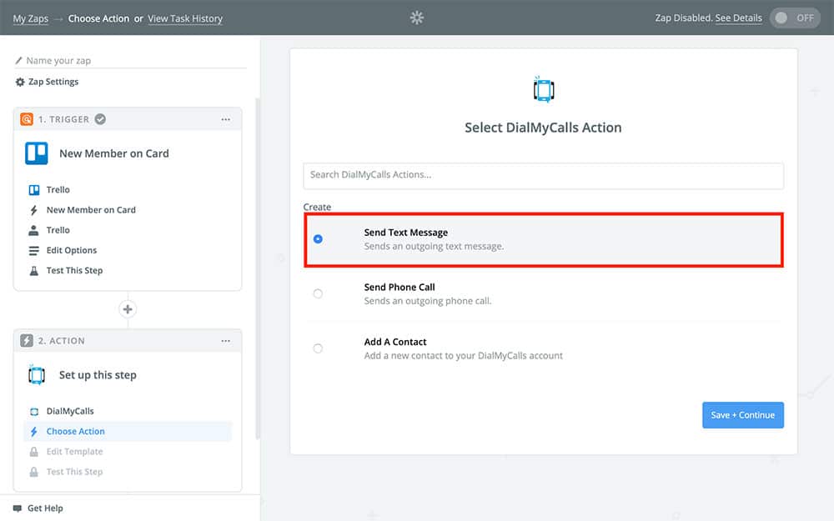The image size is (834, 521).
Task: Go to My Zaps breadcrumb link
Action: tap(30, 18)
